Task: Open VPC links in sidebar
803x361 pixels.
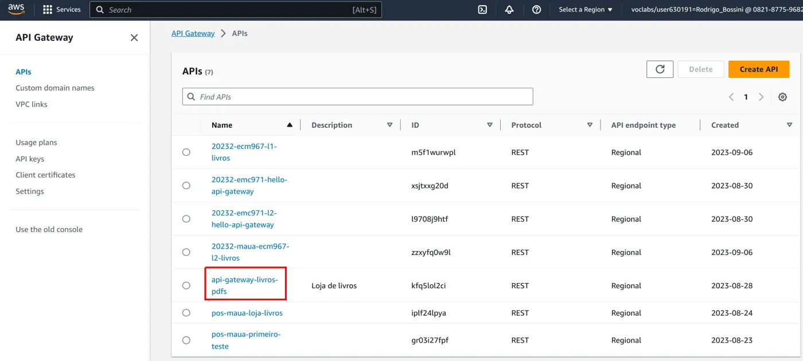Action: pyautogui.click(x=32, y=104)
